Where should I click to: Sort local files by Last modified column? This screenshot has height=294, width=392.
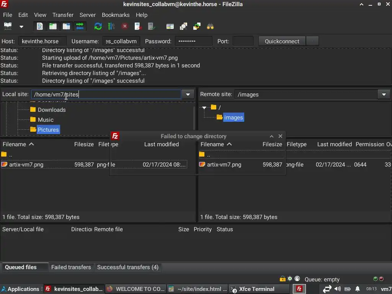tap(161, 144)
